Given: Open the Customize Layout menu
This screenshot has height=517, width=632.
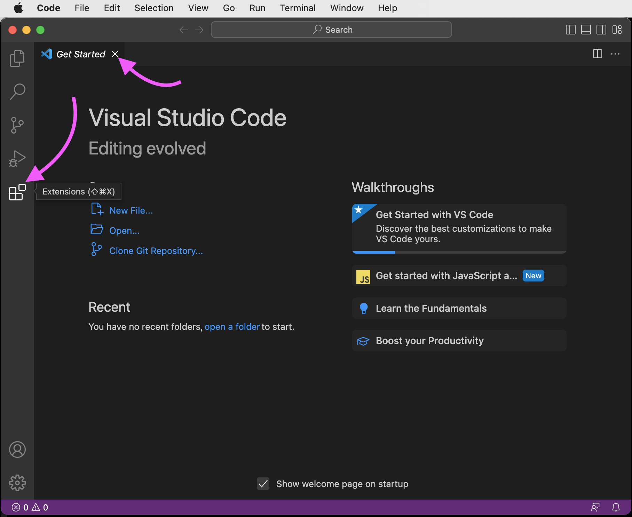Looking at the screenshot, I should [617, 30].
